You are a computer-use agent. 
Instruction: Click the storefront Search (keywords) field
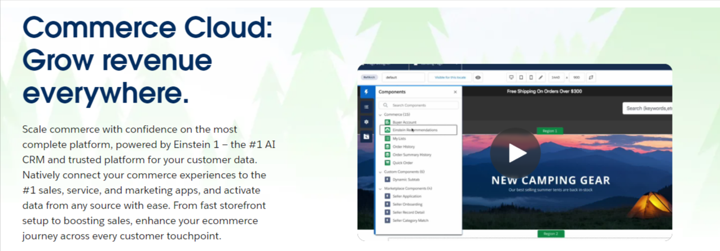coord(647,108)
